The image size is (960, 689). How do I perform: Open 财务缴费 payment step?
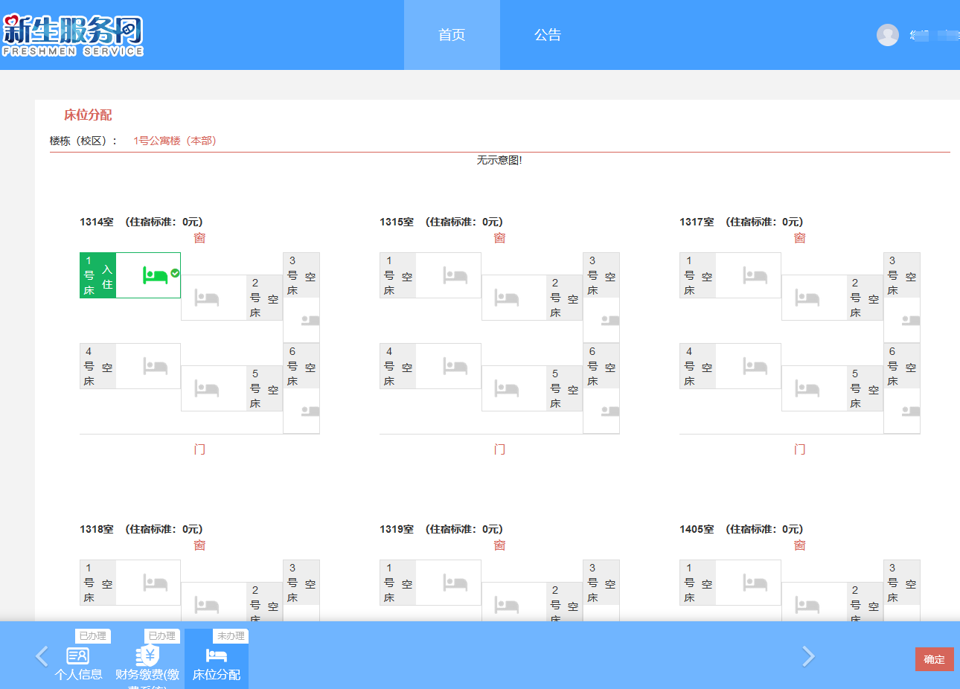pos(147,662)
